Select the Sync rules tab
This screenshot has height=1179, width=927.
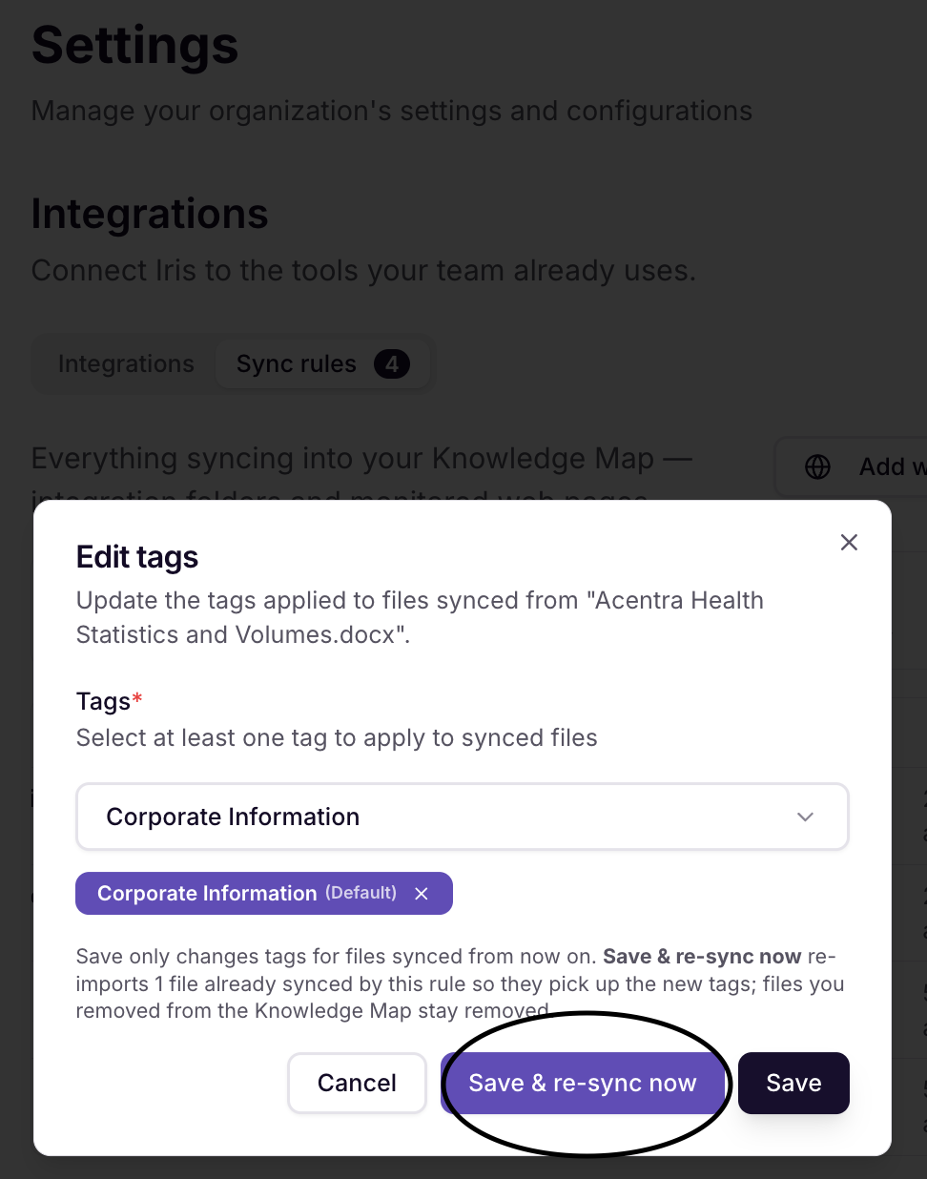pos(322,363)
